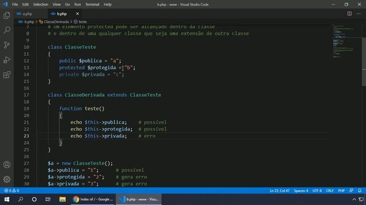Open the Accounts menu icon
The width and height of the screenshot is (366, 205).
(x=7, y=165)
